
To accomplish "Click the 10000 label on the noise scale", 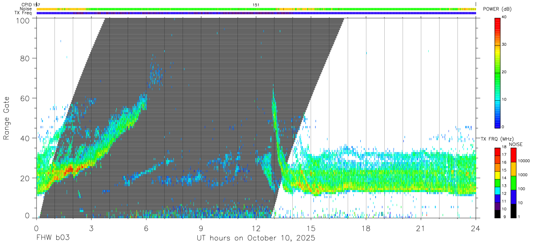I will tap(525, 161).
